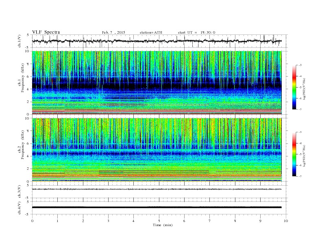The image size is (322, 248).
Task: Click the "8" tick label on time axis
Action: pyautogui.click(x=235, y=221)
